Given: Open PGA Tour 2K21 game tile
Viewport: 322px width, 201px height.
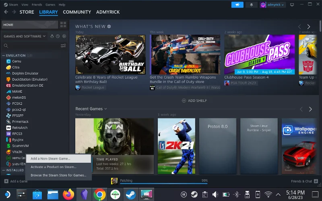Looking at the screenshot, I should point(176,146).
